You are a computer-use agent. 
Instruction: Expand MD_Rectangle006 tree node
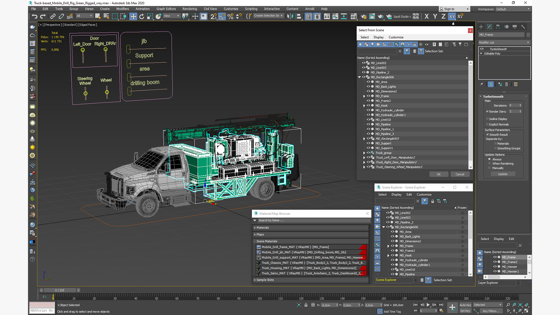(x=359, y=77)
